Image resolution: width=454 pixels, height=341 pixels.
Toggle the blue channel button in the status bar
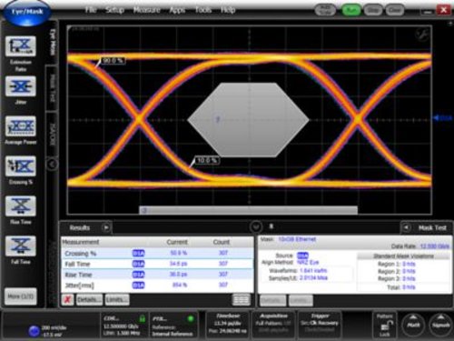pos(34,331)
